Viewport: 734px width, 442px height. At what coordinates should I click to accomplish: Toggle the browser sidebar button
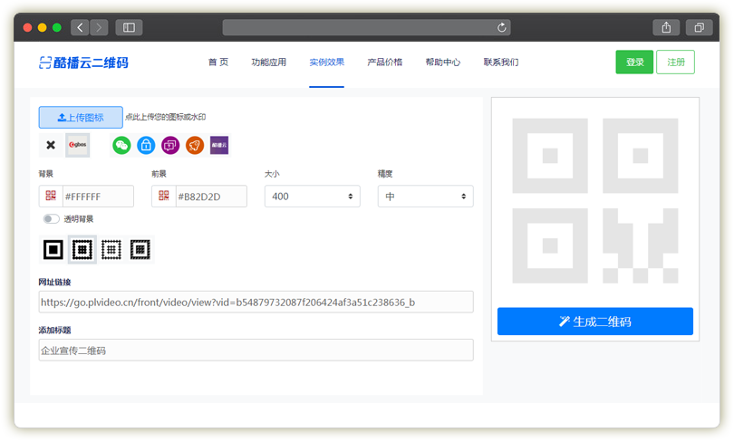point(130,27)
